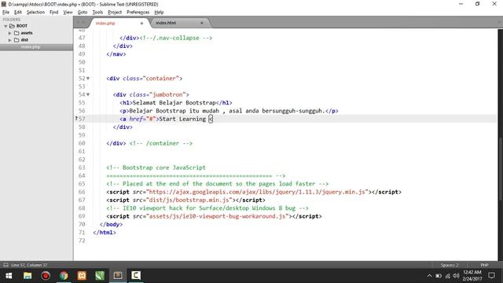Open the Spaces: 2 indentation setting
Viewport: 503px width, 283px height.
point(450,265)
